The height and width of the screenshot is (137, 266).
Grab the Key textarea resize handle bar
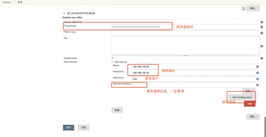[185, 55]
